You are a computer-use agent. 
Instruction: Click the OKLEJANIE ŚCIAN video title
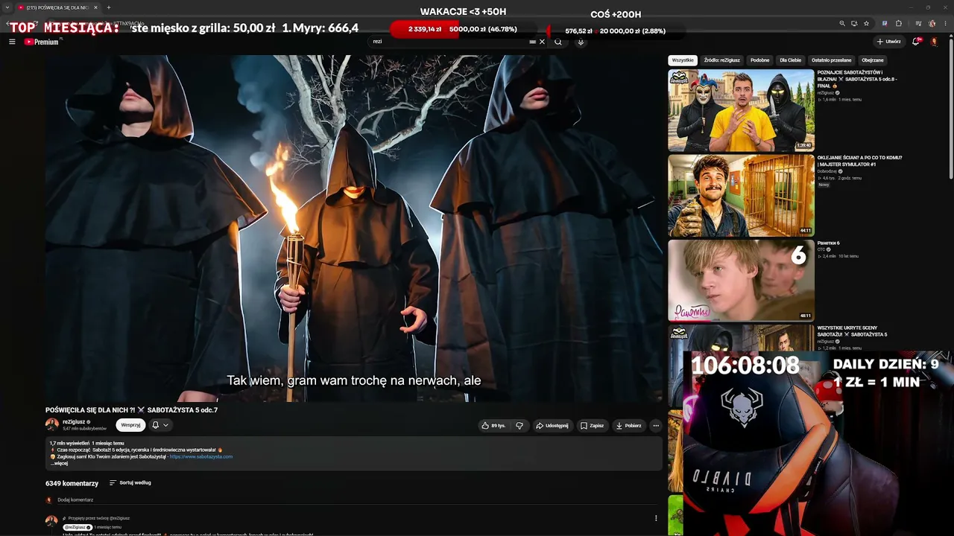859,161
